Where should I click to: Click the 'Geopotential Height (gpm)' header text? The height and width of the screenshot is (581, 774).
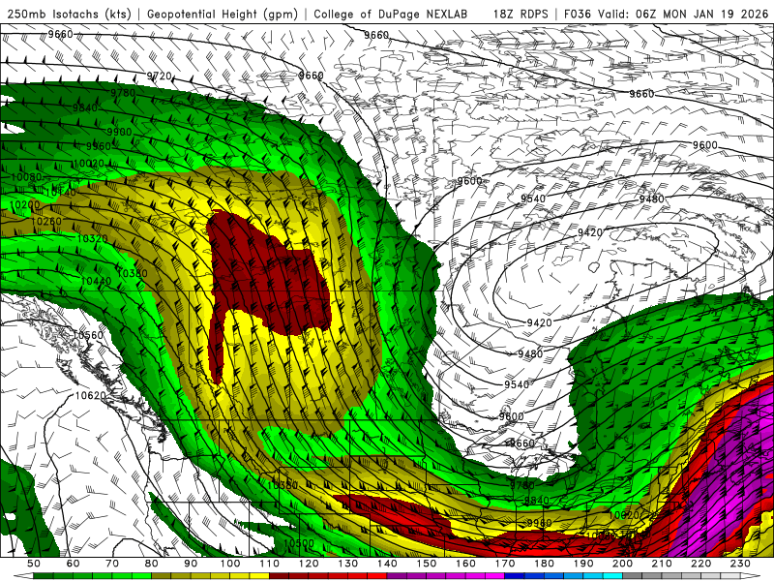(223, 14)
